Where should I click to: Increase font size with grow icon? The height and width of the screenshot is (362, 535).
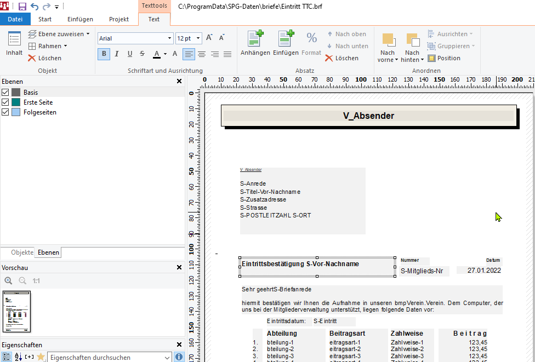(x=209, y=38)
